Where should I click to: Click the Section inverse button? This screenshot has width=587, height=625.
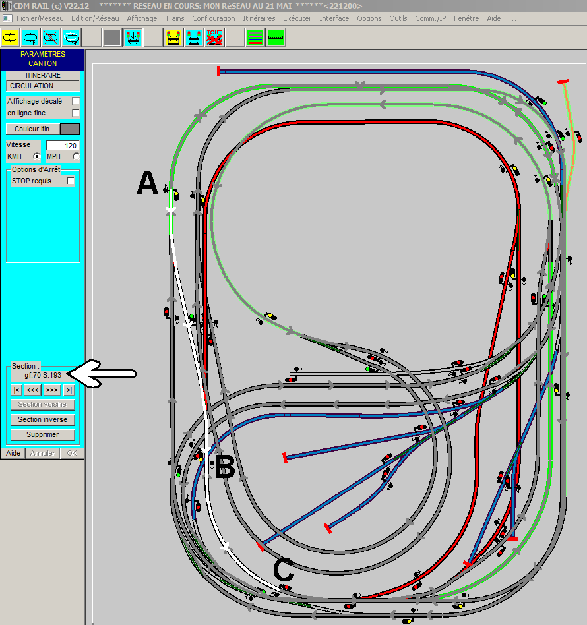(43, 419)
